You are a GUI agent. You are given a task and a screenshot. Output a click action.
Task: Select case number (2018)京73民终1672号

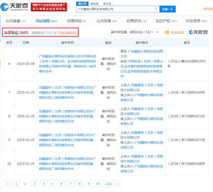pyautogui.click(x=186, y=116)
